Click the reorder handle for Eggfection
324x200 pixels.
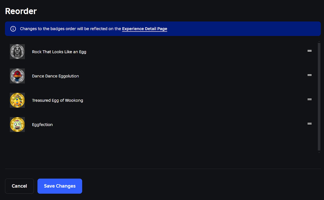click(309, 124)
